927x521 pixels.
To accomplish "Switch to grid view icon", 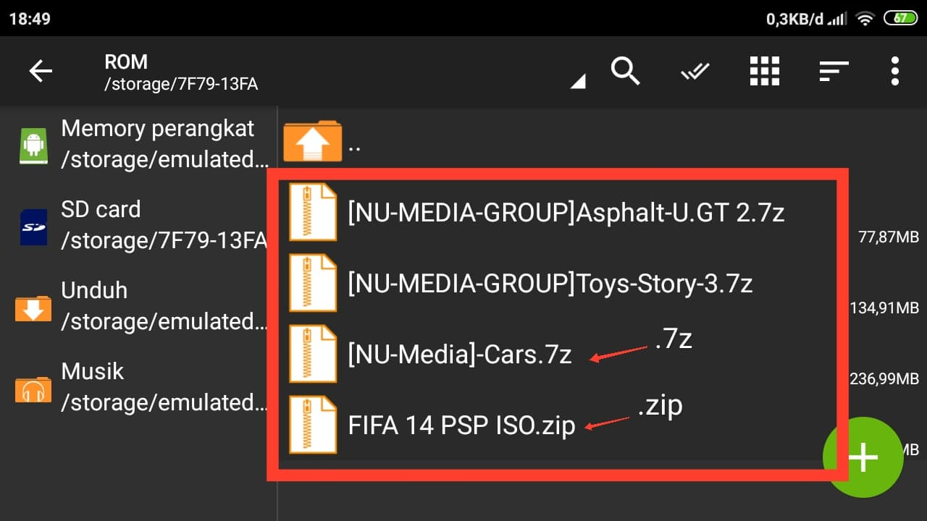I will [764, 71].
